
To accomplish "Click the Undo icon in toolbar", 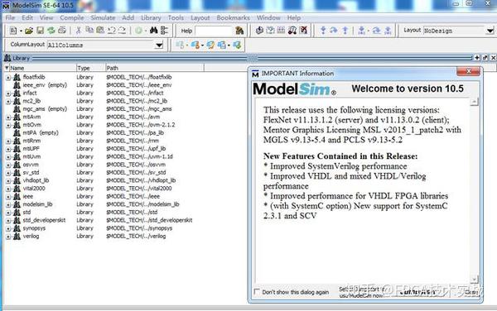I will point(112,31).
